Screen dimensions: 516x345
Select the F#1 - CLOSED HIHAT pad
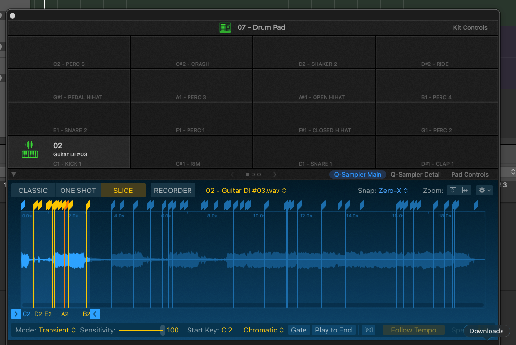point(315,119)
